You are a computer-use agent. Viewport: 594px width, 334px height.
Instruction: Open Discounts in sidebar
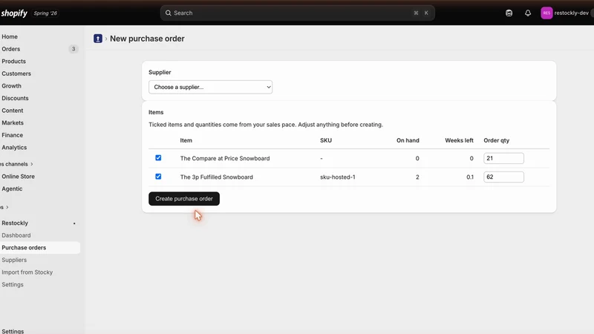15,98
